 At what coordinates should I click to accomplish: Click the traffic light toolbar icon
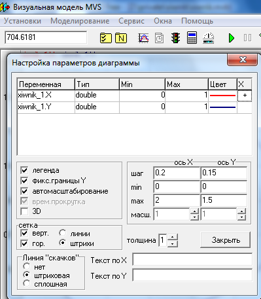[175, 38]
